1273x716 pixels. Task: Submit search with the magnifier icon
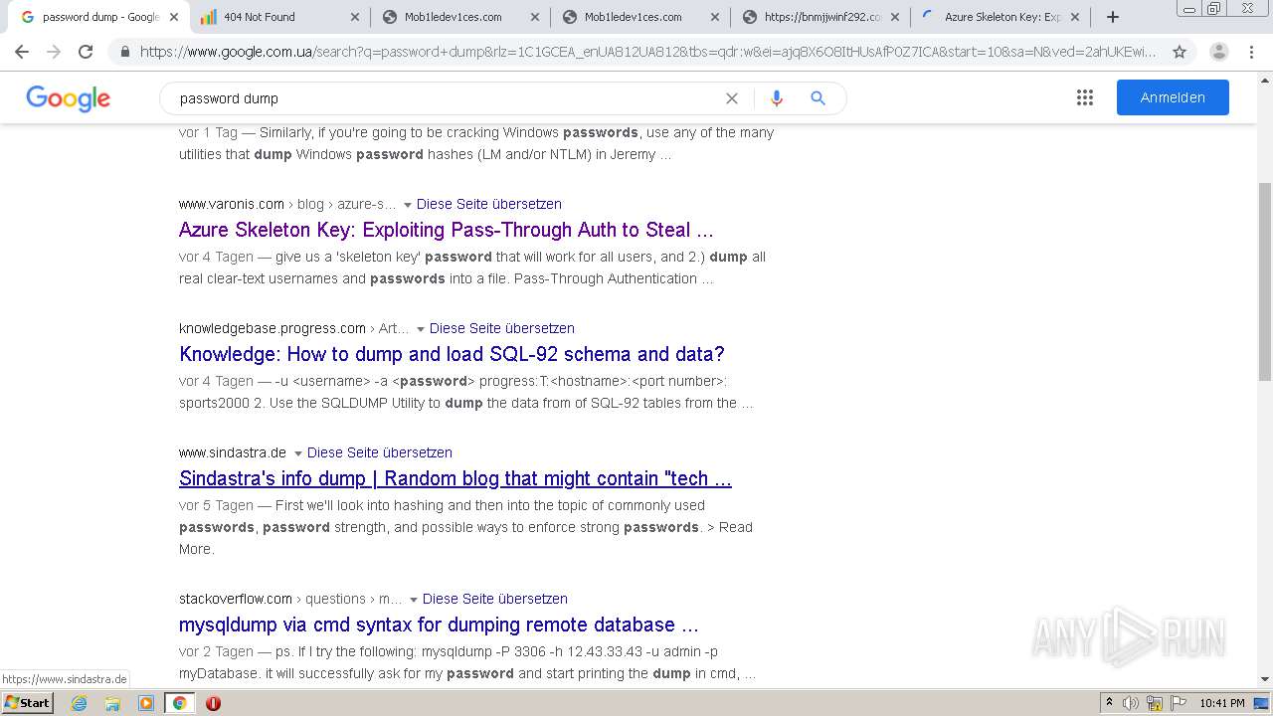click(818, 98)
